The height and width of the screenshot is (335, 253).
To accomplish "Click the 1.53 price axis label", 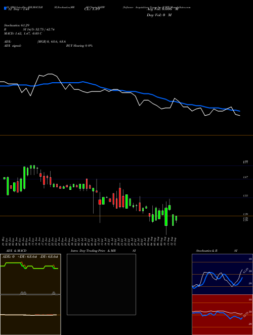I will [x=245, y=196].
